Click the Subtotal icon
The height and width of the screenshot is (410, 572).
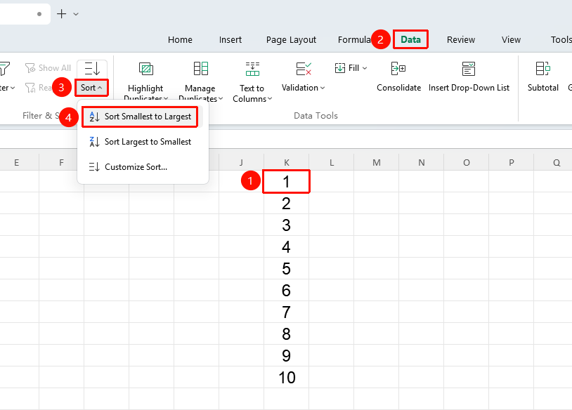[x=542, y=69]
